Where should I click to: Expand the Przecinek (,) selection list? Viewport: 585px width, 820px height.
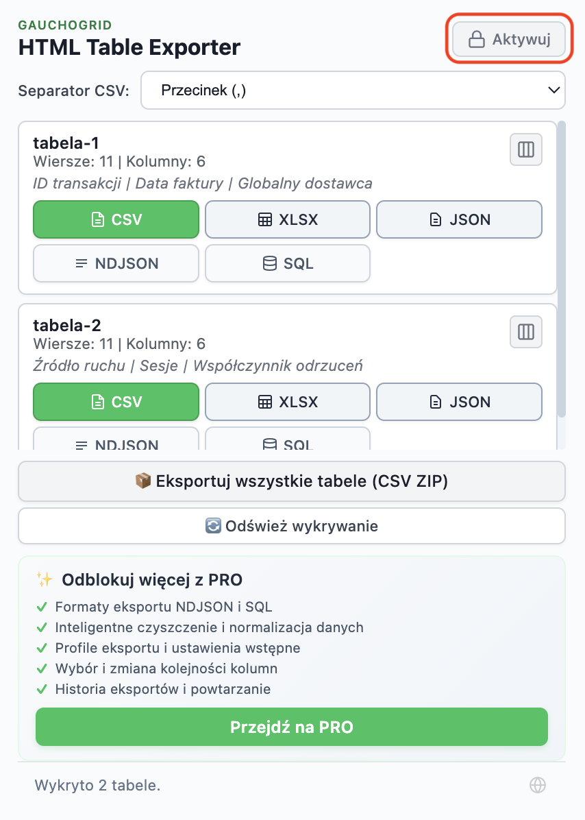coord(353,90)
